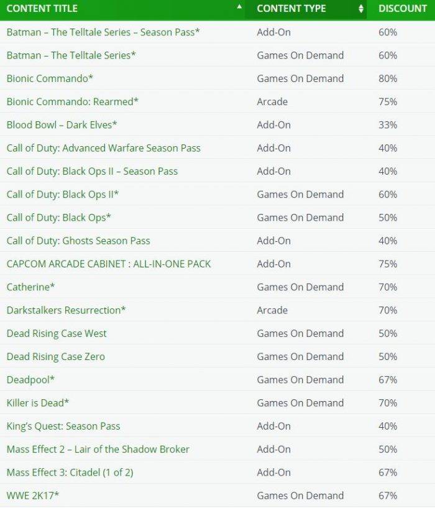Image resolution: width=435 pixels, height=508 pixels.
Task: Select Call of Duty: Advanced Warfare Season Pass
Action: [104, 148]
